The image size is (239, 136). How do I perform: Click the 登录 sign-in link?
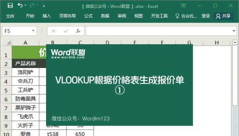[206, 16]
